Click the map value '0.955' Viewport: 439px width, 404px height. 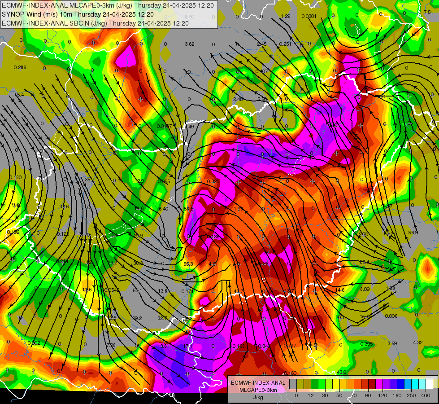164,181
